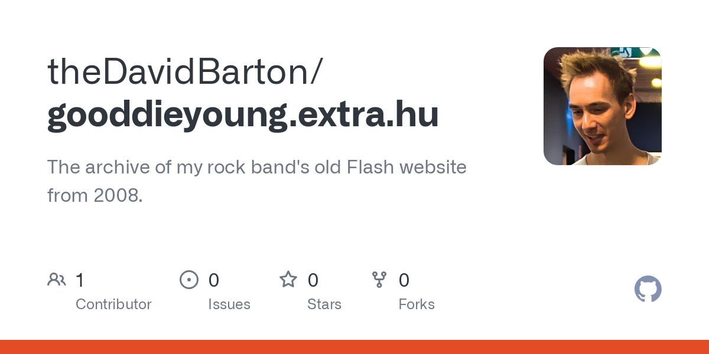Select the Issues label
The image size is (709, 354).
coord(229,304)
